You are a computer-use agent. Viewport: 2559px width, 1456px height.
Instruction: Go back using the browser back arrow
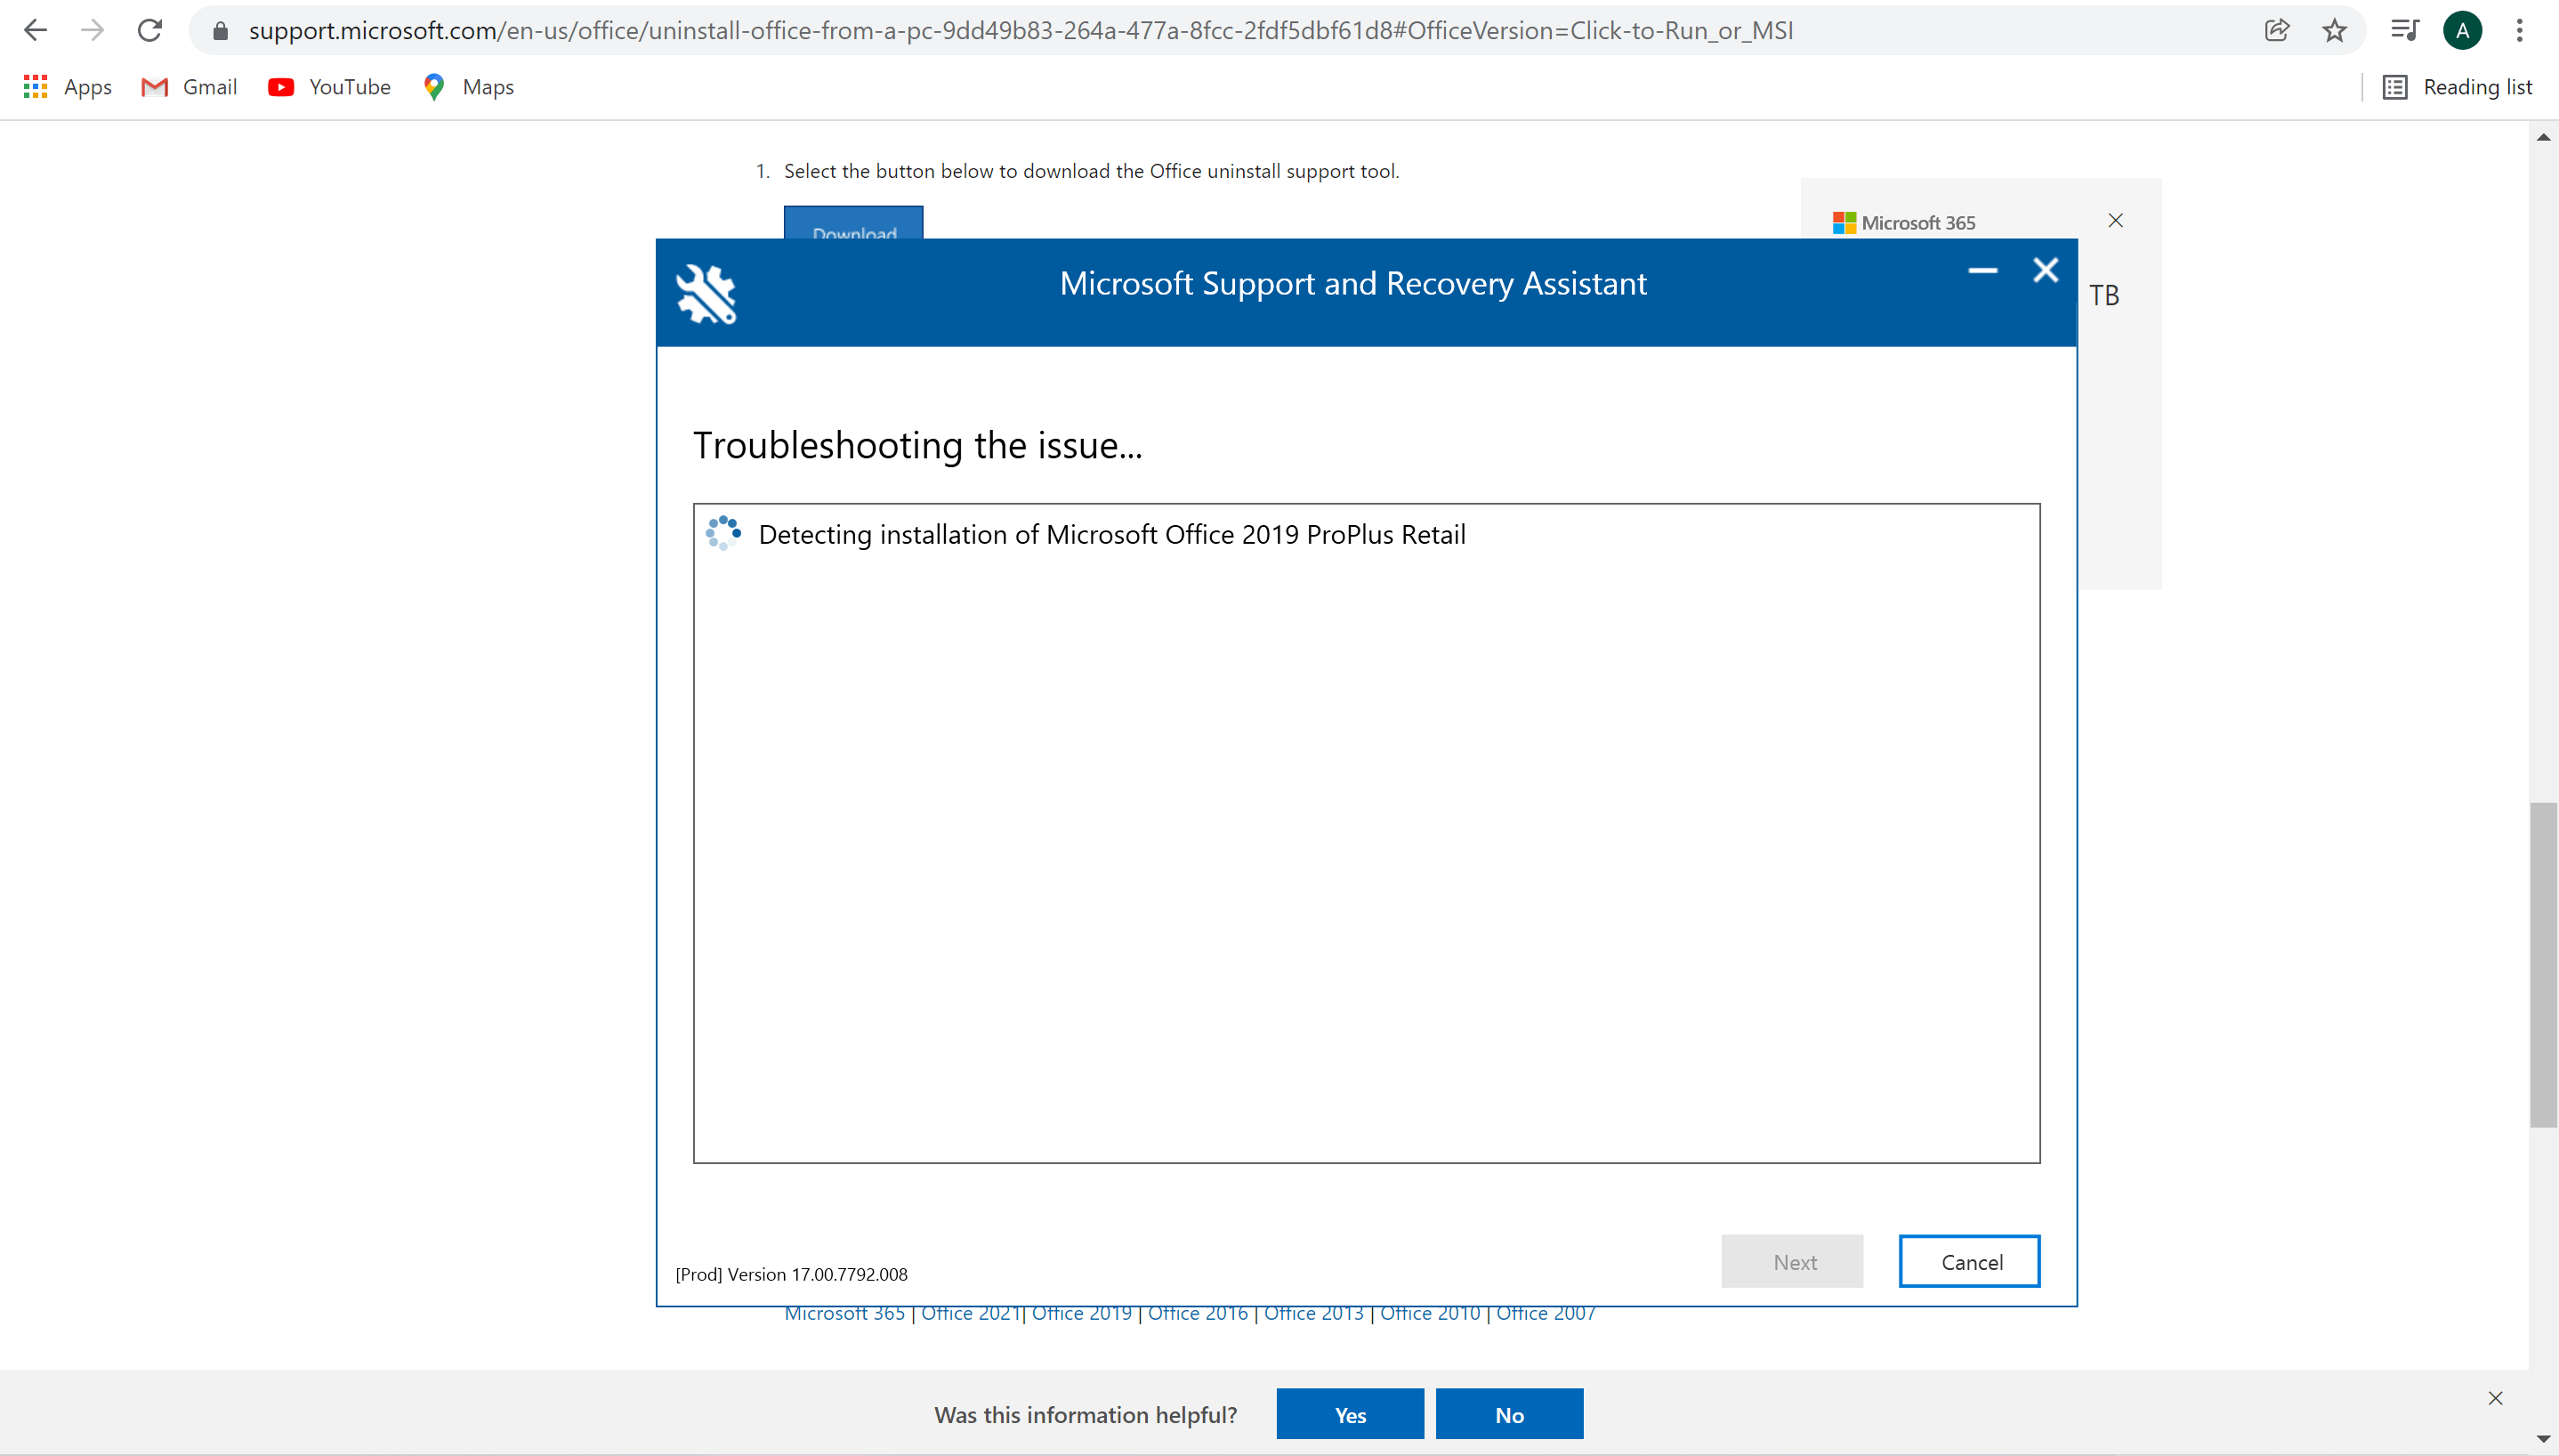click(x=36, y=30)
